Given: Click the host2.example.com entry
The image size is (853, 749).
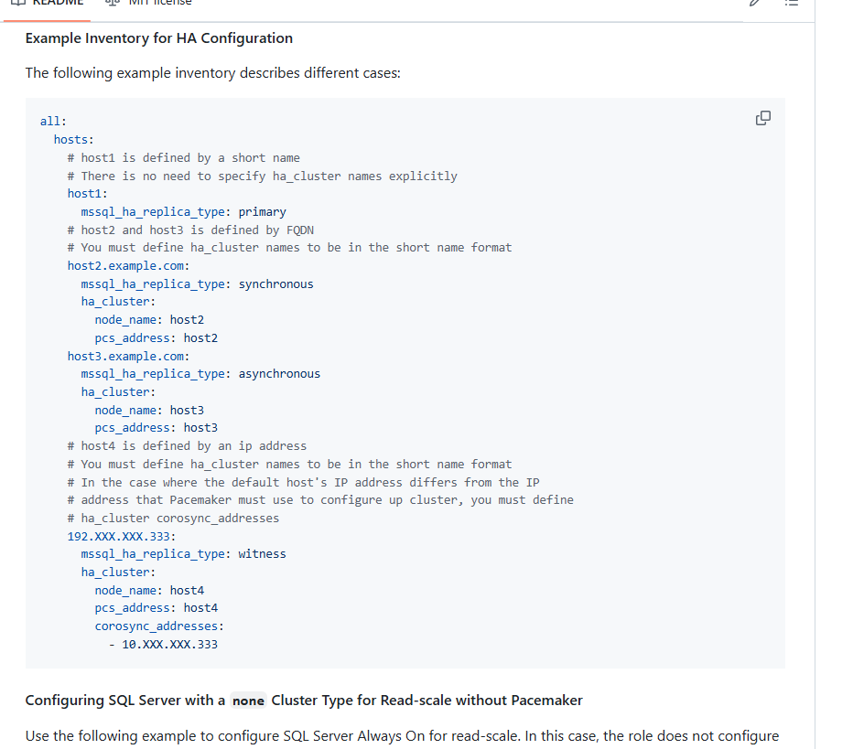Looking at the screenshot, I should (x=128, y=266).
